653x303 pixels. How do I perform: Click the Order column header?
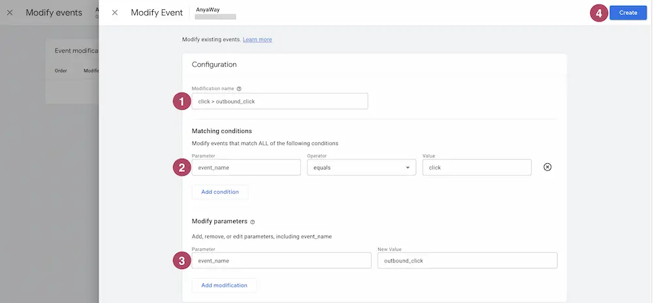61,71
